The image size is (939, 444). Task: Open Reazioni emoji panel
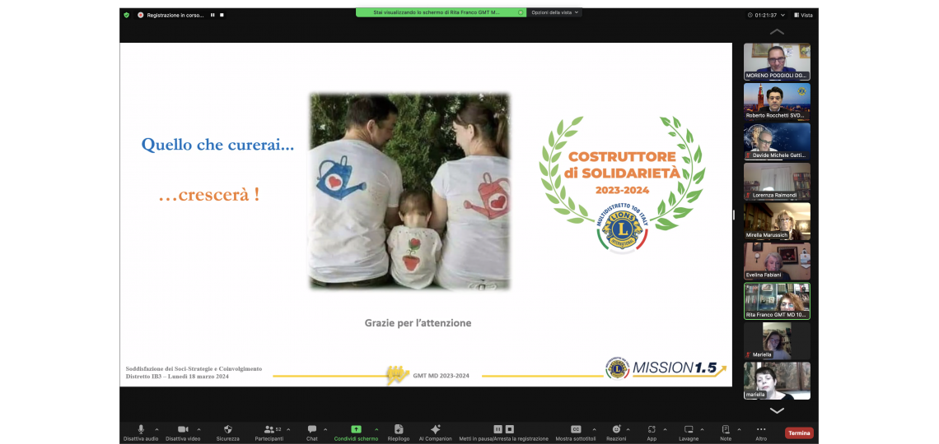click(x=616, y=432)
